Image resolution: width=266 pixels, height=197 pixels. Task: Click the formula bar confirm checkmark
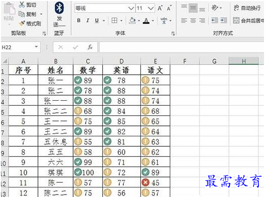click(x=76, y=47)
